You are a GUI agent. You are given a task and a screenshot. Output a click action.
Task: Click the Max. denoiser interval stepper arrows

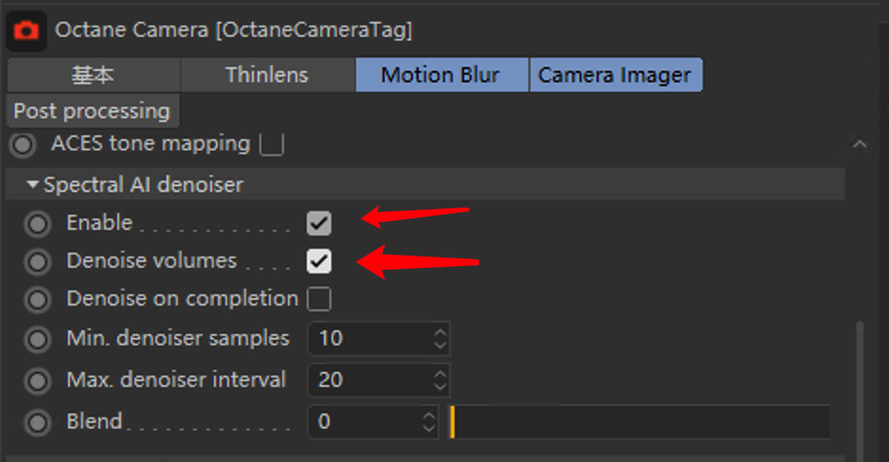coord(440,380)
